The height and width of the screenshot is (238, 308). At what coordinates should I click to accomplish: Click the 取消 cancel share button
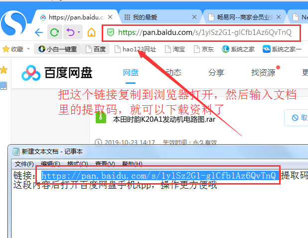pos(297,118)
